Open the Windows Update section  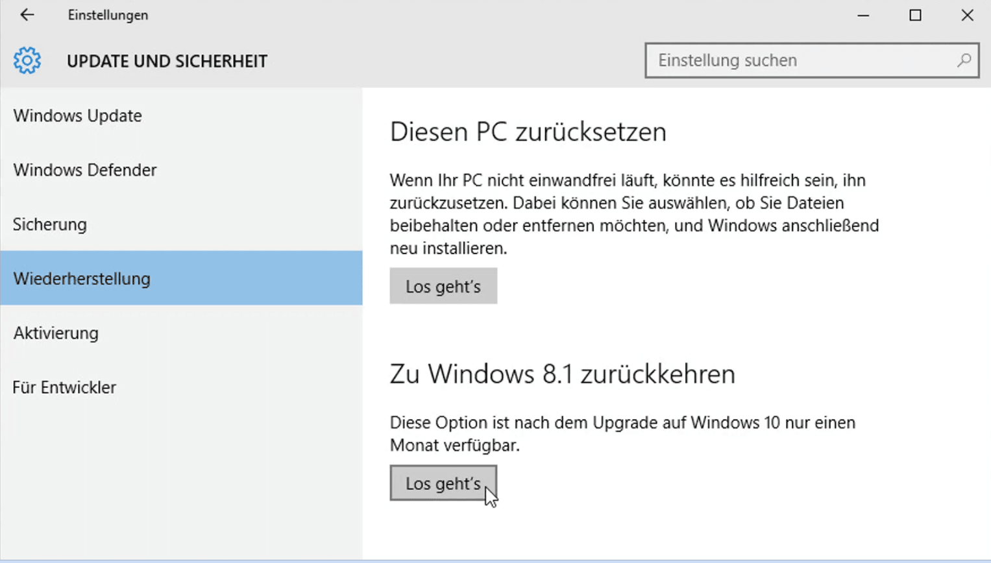(x=78, y=115)
